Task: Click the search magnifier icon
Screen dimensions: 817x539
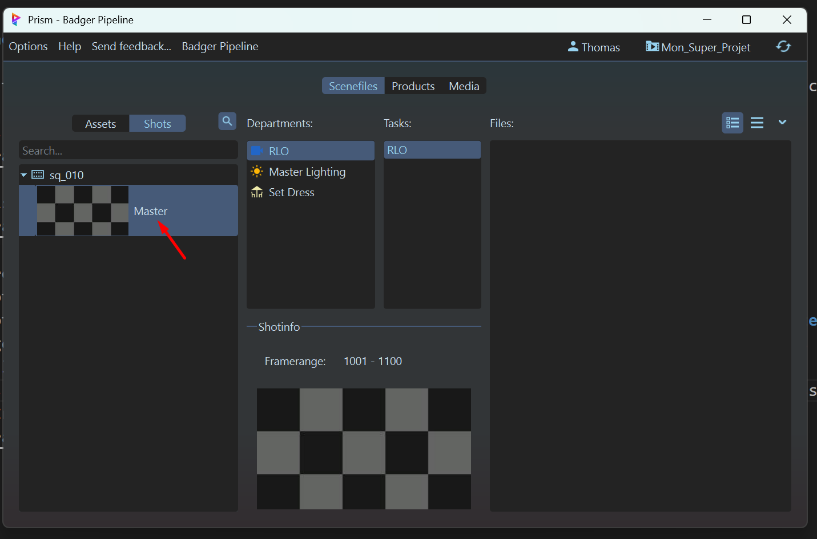Action: [227, 121]
